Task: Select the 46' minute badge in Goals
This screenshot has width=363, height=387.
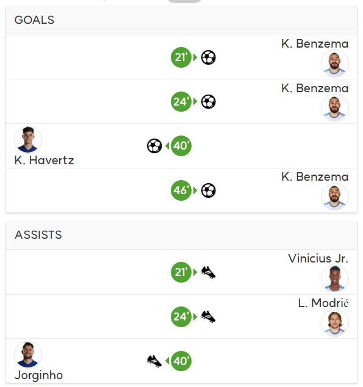Action: pos(181,190)
